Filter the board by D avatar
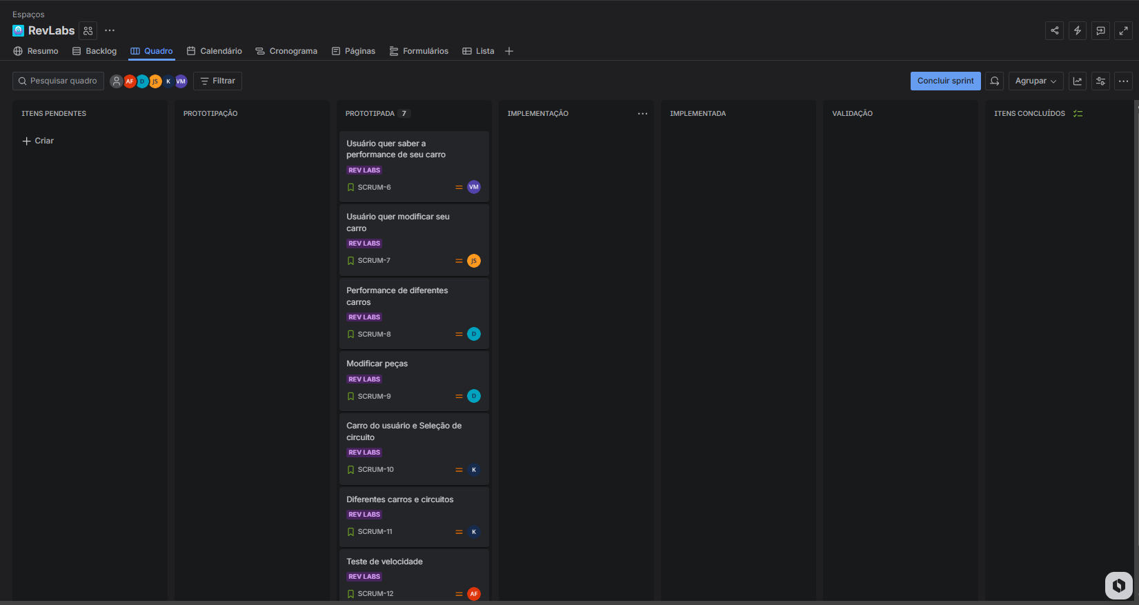Screen dimensions: 1139x605 pyautogui.click(x=142, y=81)
